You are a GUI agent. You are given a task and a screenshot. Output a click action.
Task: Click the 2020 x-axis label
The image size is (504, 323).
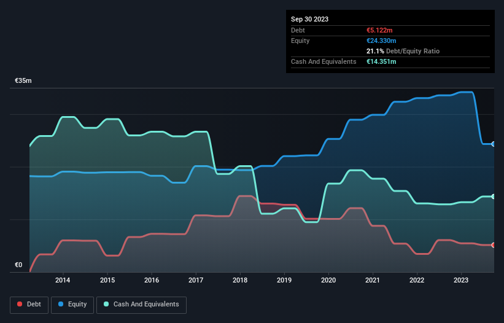pos(328,280)
